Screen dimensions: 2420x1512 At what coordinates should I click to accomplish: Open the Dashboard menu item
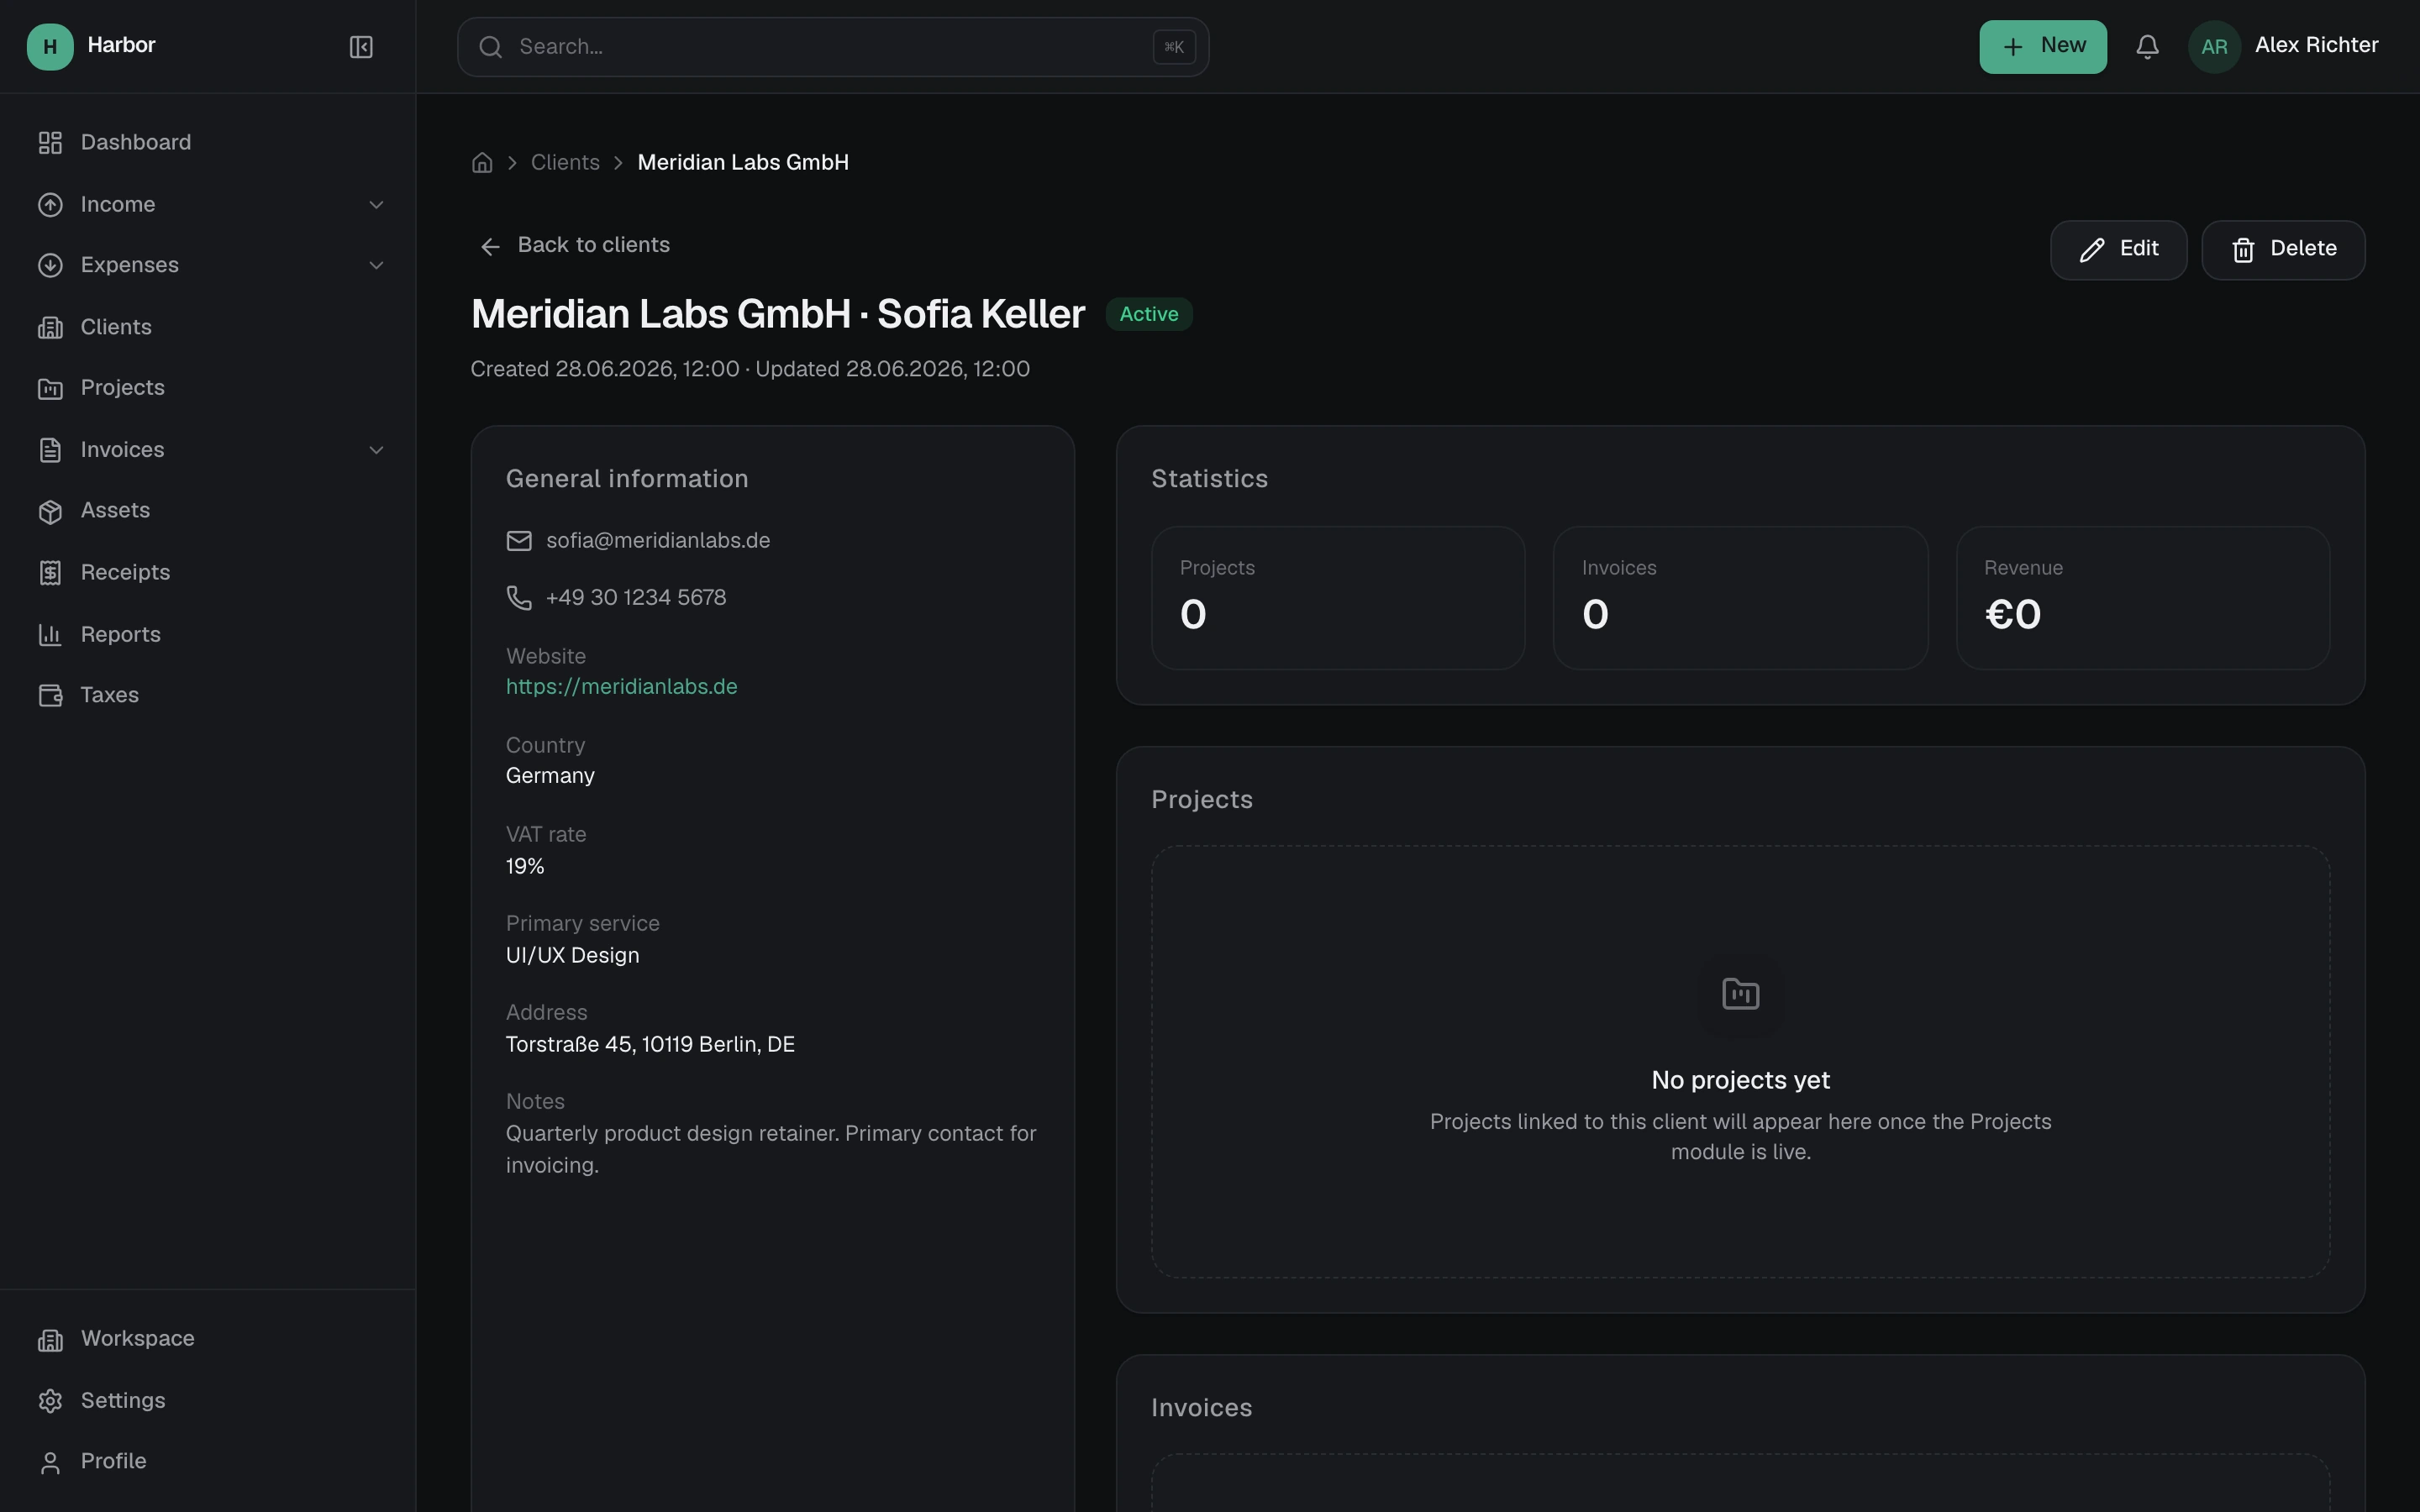coord(207,143)
